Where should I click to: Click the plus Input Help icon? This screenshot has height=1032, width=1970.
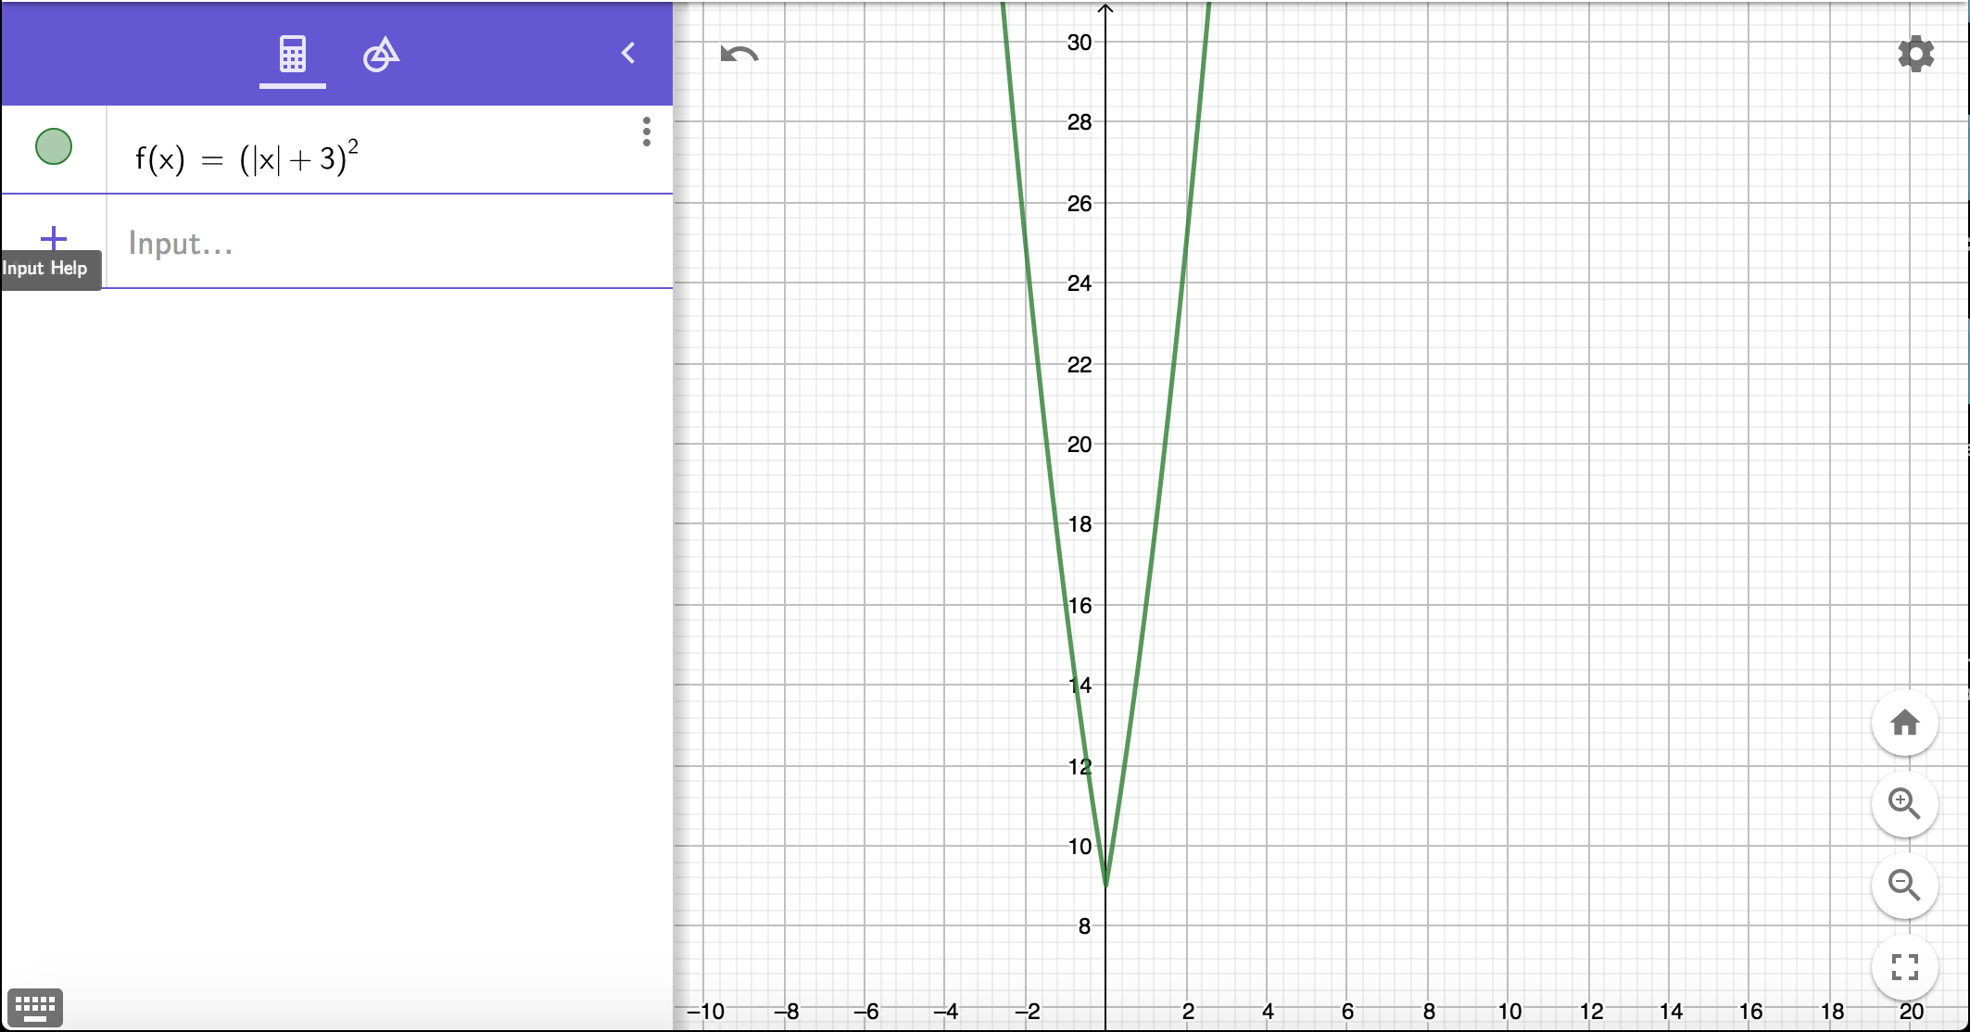[54, 238]
